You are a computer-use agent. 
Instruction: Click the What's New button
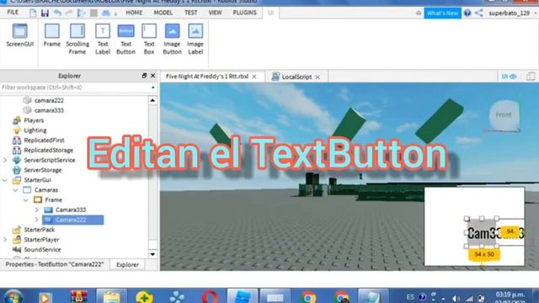tap(442, 13)
